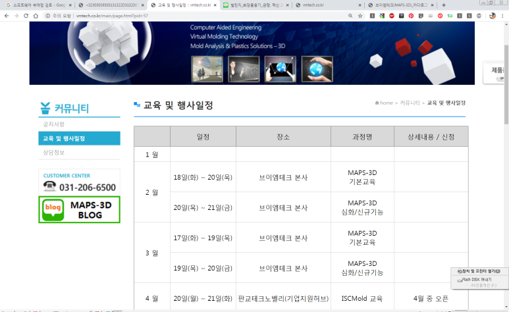Image resolution: width=509 pixels, height=312 pixels.
Task: Click the banner thumbnail of tablet with globe
Action: click(280, 69)
